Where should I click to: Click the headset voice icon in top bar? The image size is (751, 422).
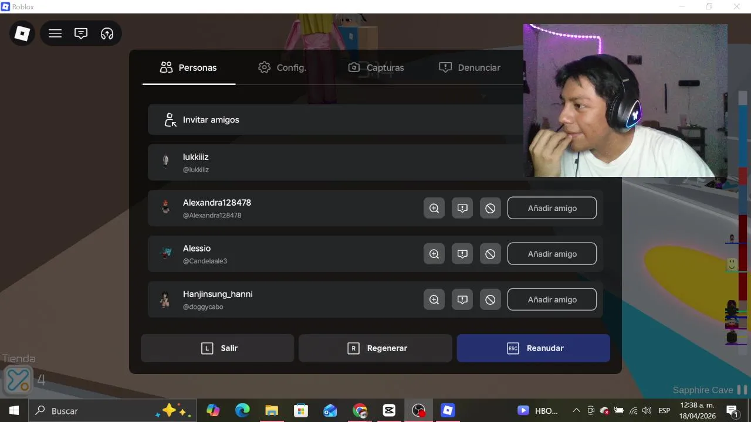[x=107, y=33]
